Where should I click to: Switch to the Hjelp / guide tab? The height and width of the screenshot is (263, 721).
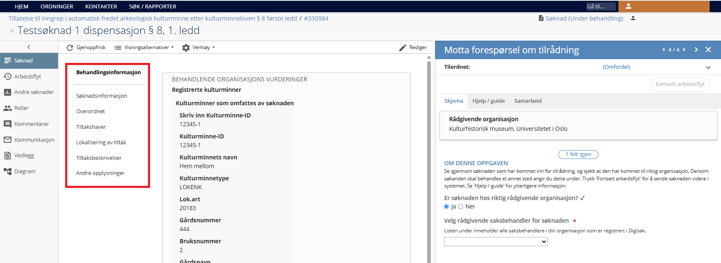[x=489, y=101]
